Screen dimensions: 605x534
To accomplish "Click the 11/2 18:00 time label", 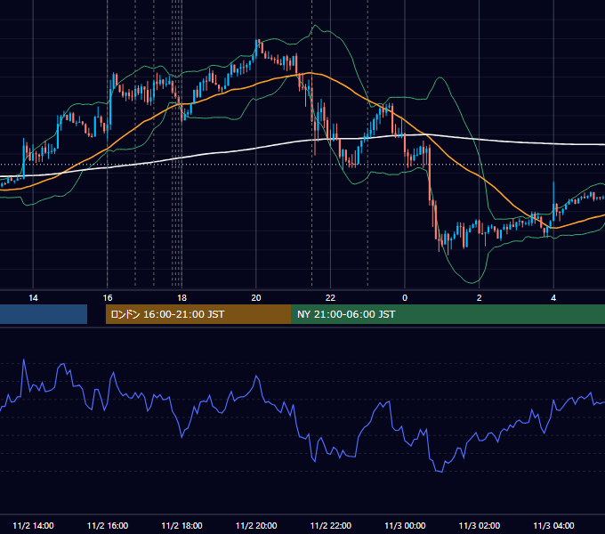I will point(181,525).
